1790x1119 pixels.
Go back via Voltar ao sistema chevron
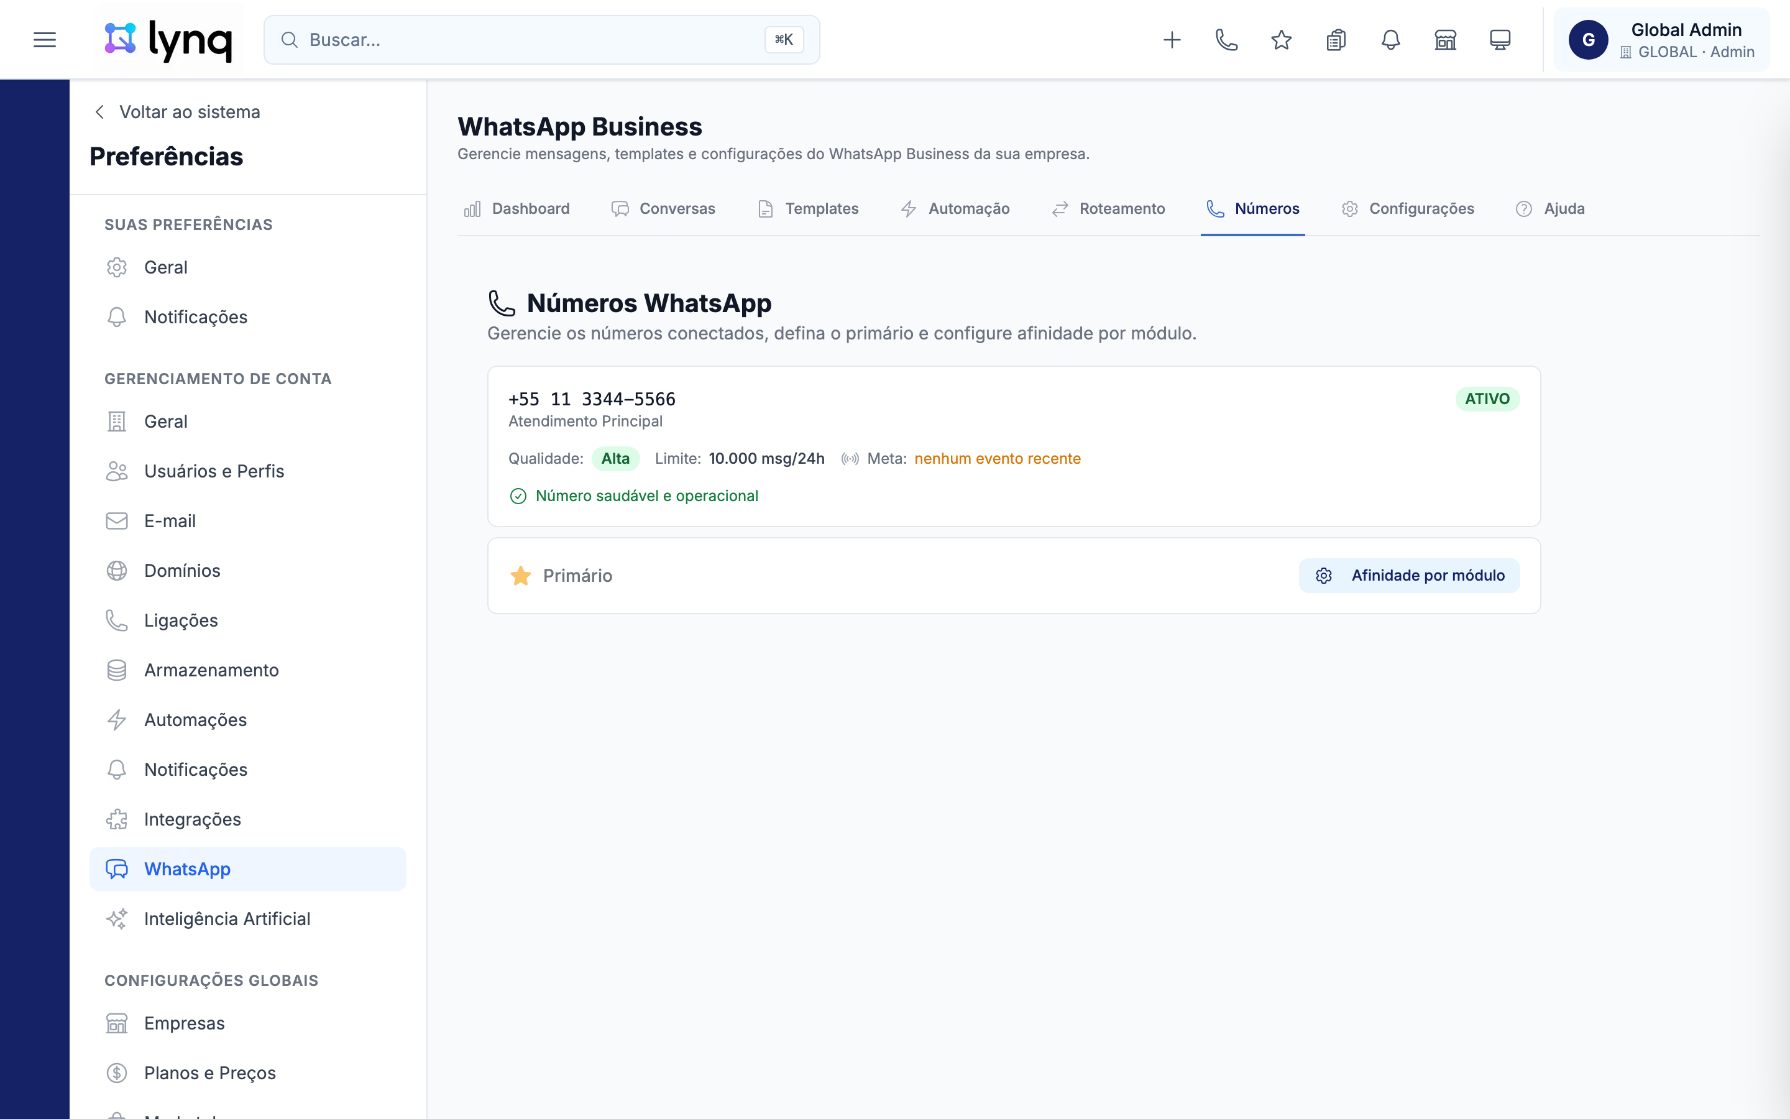point(99,112)
